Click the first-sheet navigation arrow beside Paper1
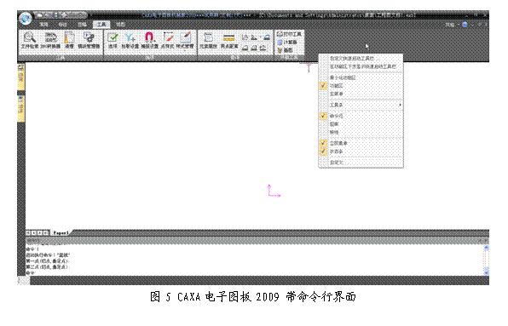This screenshot has height=326, width=508. click(28, 232)
